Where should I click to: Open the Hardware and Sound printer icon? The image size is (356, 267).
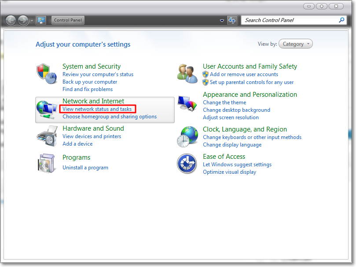point(47,136)
